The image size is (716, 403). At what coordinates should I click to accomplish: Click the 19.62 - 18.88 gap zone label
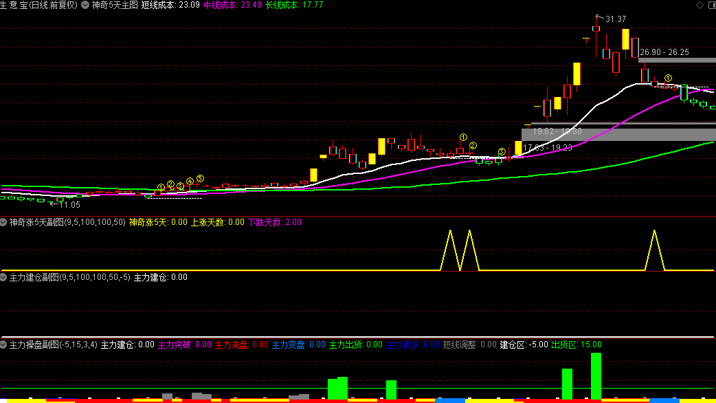(x=557, y=131)
